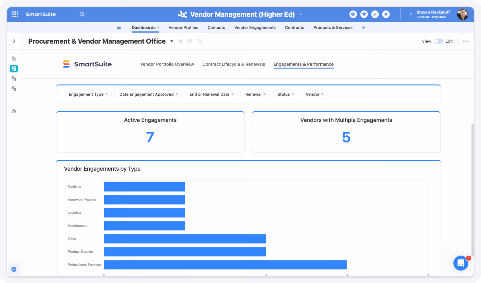Image resolution: width=481 pixels, height=283 pixels.
Task: Open the apps grid launcher icon
Action: 15,14
